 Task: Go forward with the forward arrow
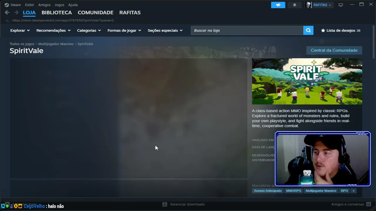point(16,13)
